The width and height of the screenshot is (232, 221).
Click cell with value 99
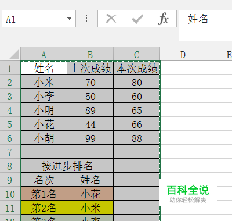tap(90, 138)
